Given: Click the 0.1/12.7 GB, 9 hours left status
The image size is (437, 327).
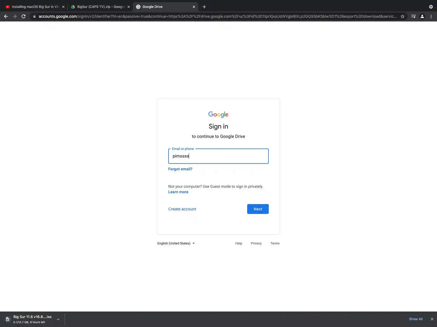Looking at the screenshot, I should point(29,322).
